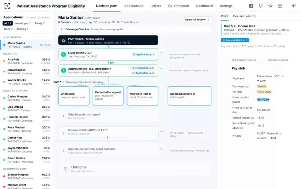Image resolution: width=302 pixels, height=189 pixels.
Task: Go to the Re-enrolment tab
Action: tap(178, 6)
